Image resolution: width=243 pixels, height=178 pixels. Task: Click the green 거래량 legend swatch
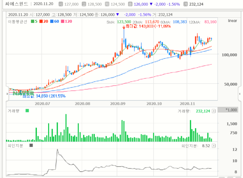[27, 111]
